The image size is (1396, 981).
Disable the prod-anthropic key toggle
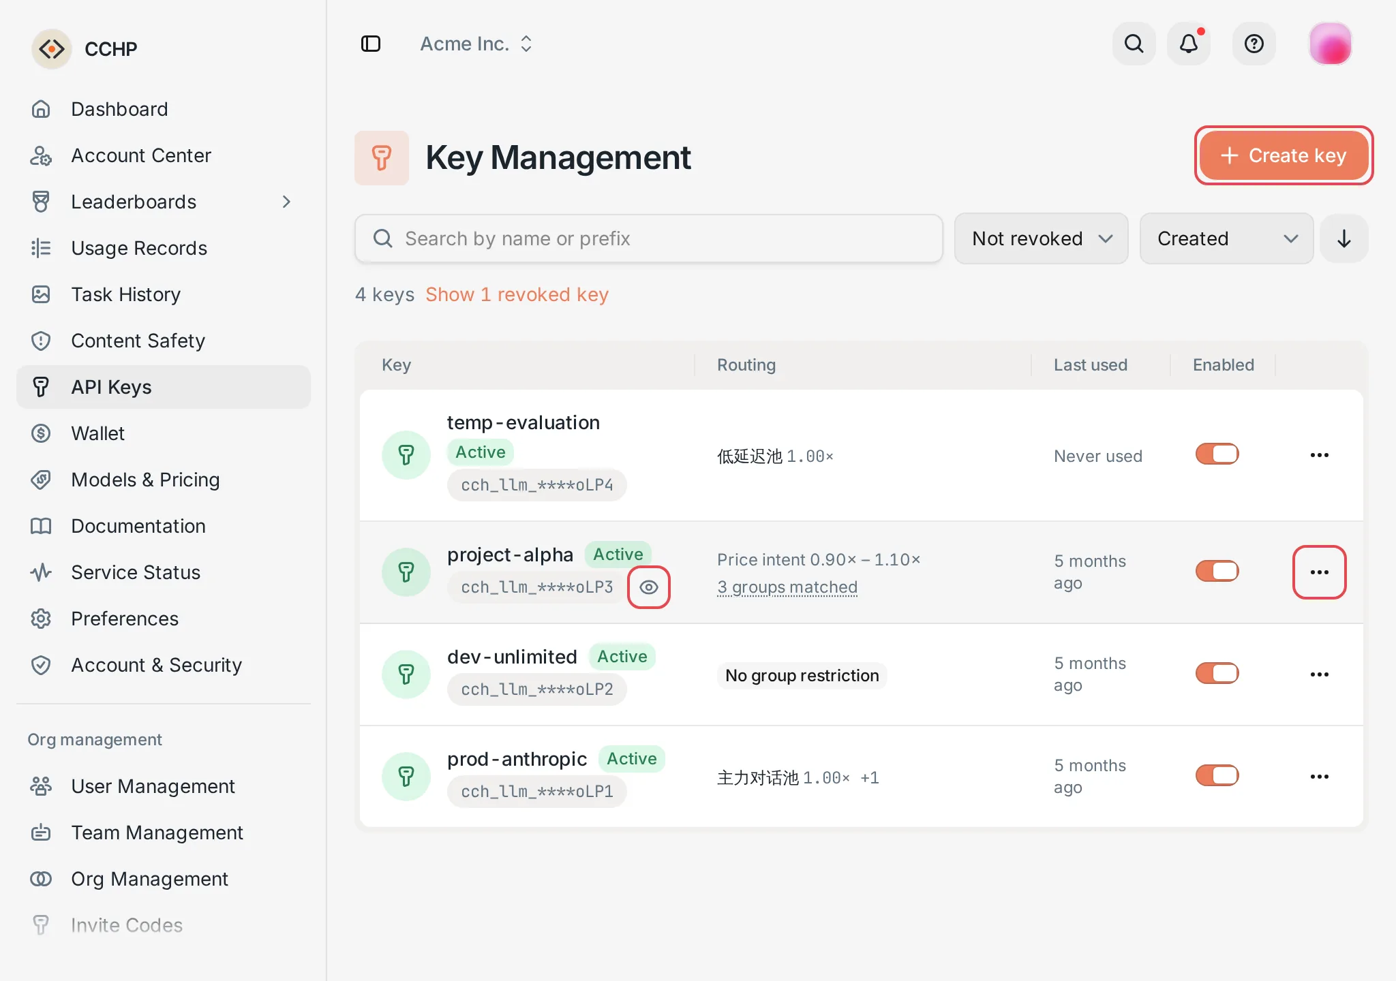coord(1217,776)
